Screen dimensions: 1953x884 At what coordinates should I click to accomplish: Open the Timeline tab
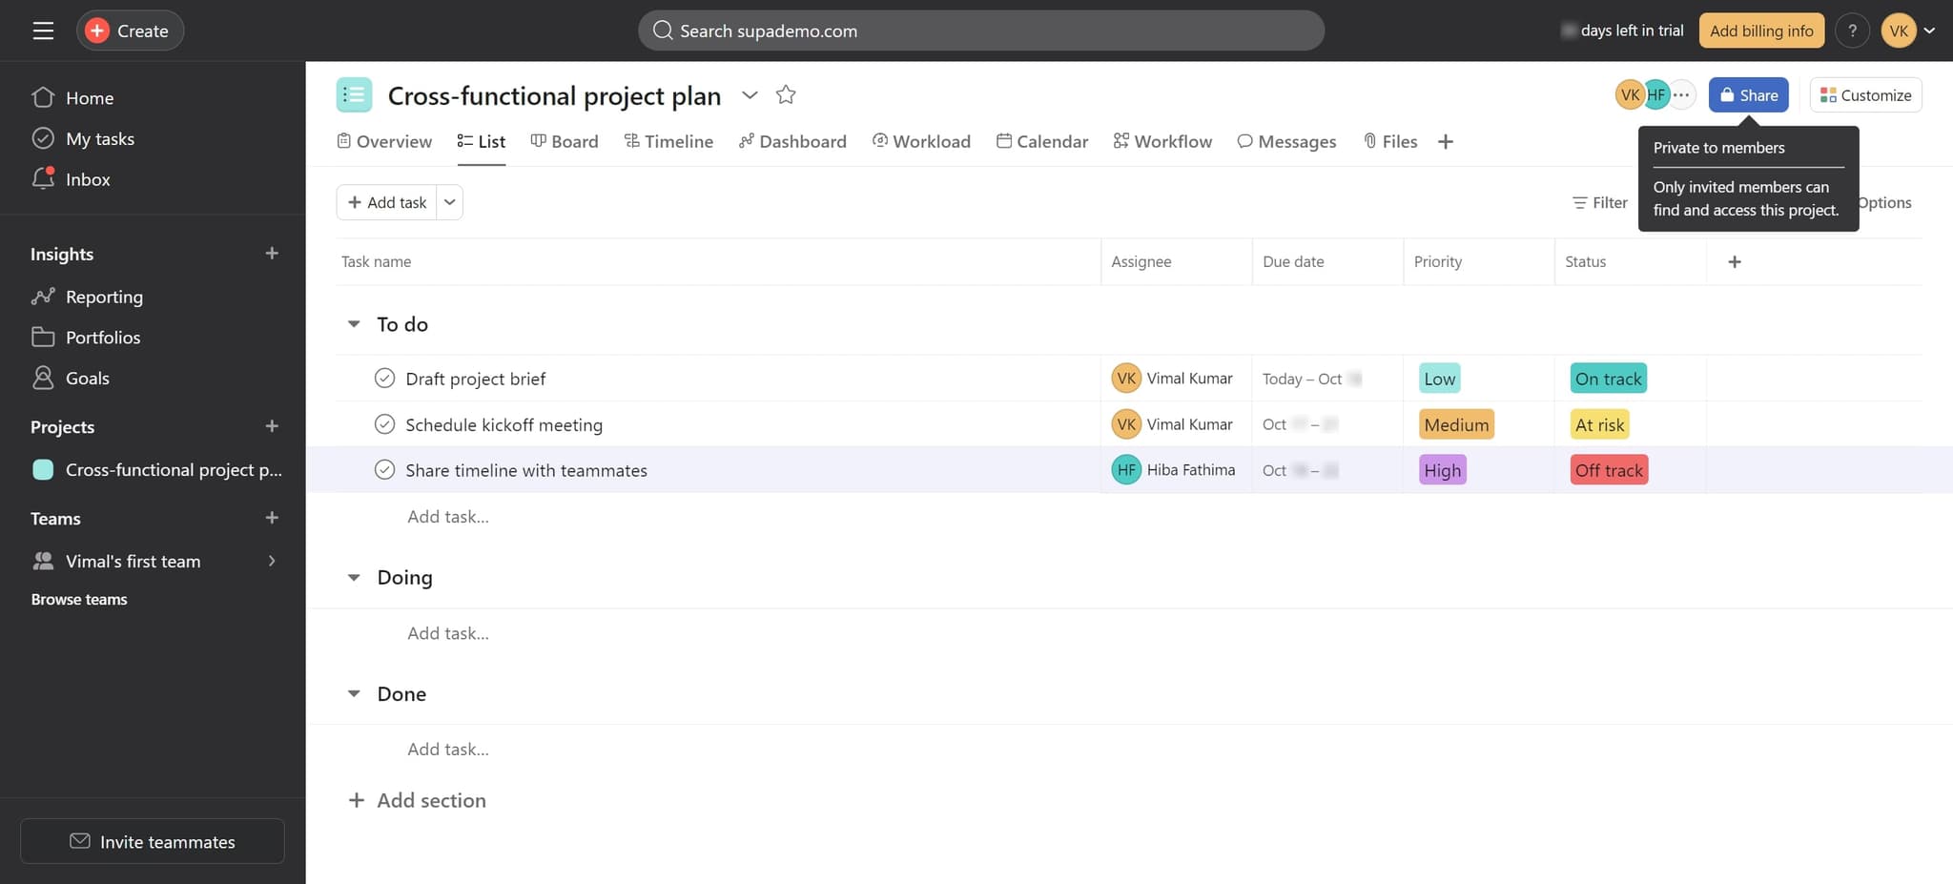click(668, 141)
